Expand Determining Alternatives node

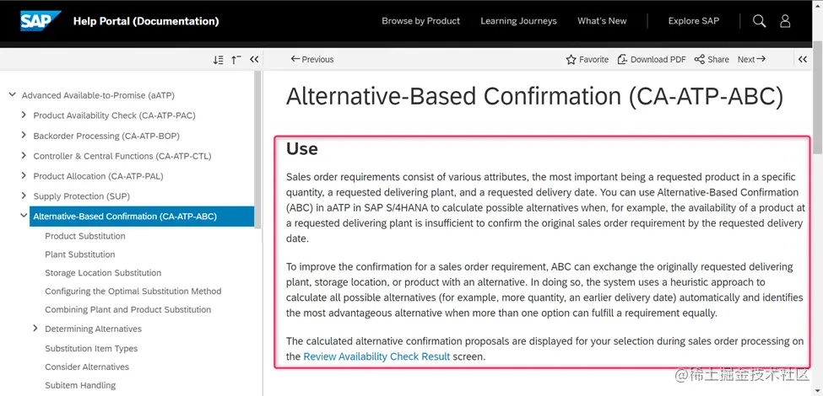click(35, 329)
